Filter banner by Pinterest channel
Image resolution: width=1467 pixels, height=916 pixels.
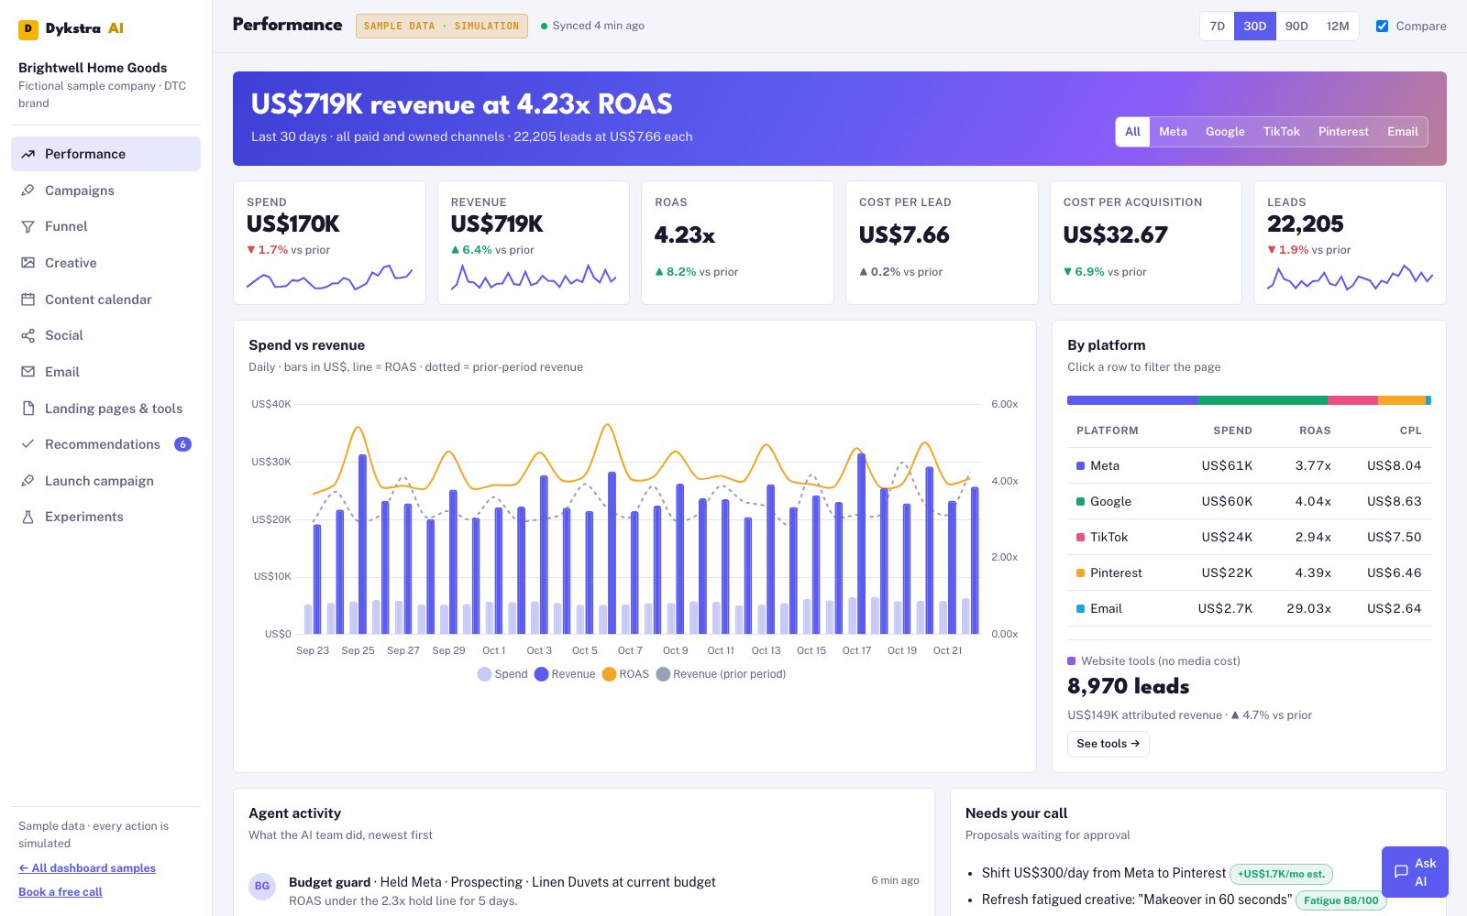click(x=1343, y=132)
